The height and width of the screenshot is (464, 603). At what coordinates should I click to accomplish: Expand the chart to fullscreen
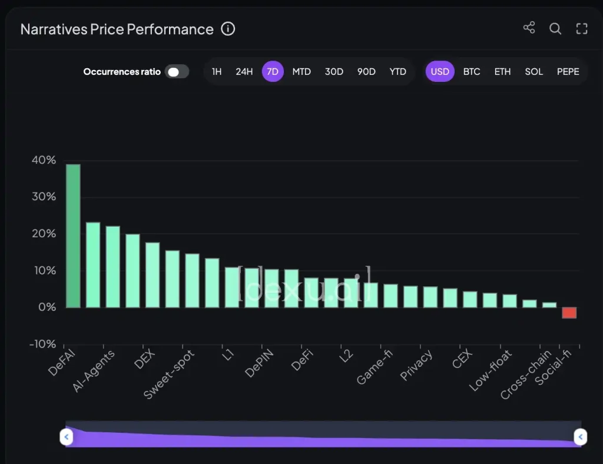click(x=582, y=28)
